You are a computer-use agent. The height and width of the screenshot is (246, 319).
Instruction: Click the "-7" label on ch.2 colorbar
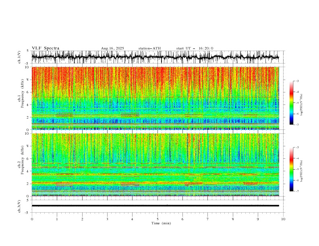297,191
